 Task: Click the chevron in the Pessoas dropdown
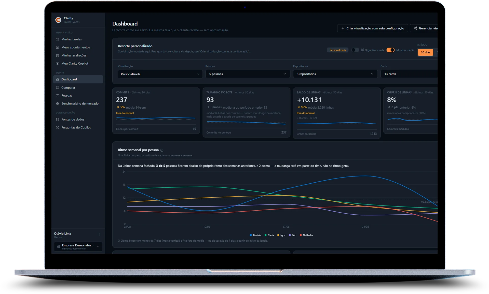tap(285, 74)
